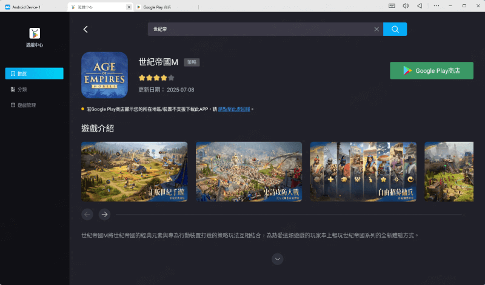Click the game description paragraph
This screenshot has height=285, width=485.
[x=250, y=235]
